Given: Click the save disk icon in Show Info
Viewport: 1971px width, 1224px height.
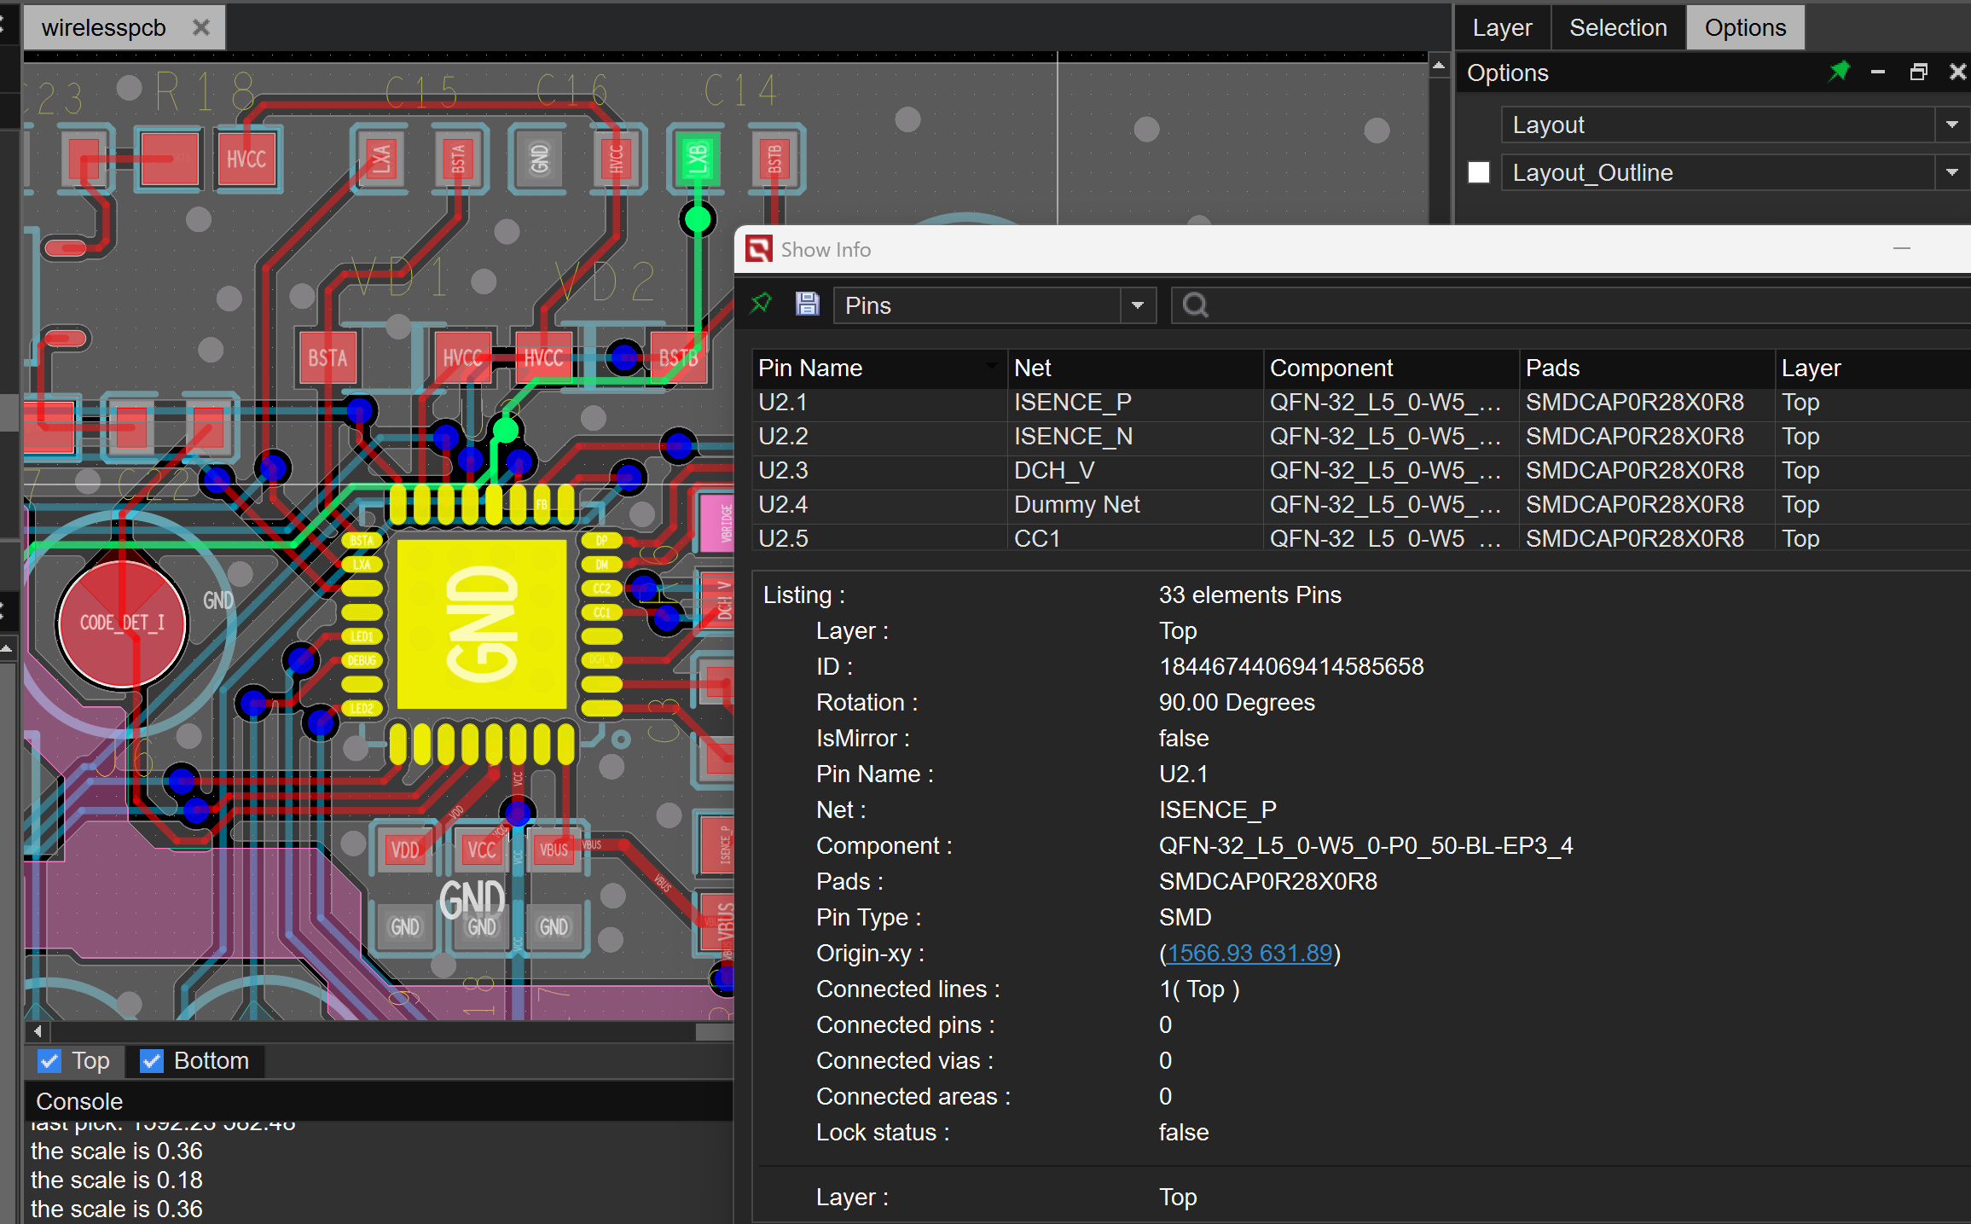Looking at the screenshot, I should [807, 304].
